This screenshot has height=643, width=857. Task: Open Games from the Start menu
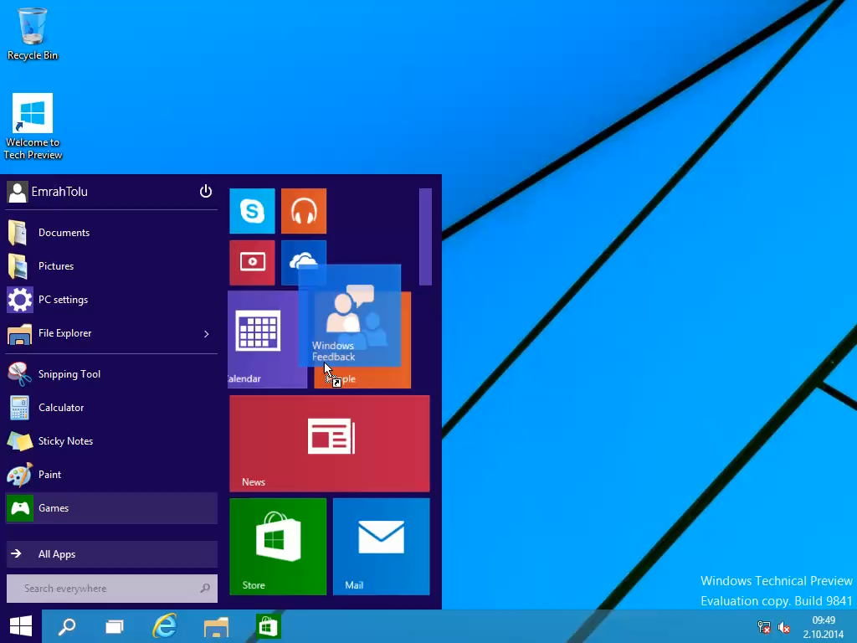(111, 508)
